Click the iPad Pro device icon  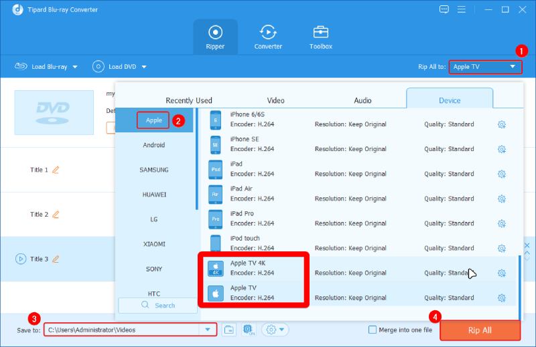pos(215,219)
